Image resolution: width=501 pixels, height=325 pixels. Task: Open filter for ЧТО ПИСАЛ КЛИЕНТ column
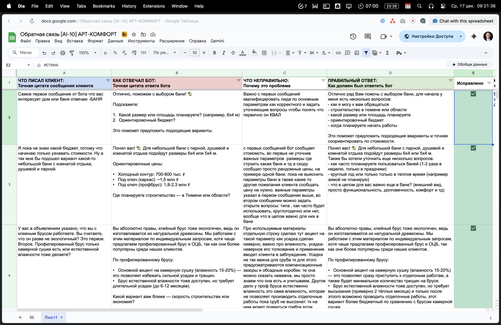pos(108,80)
